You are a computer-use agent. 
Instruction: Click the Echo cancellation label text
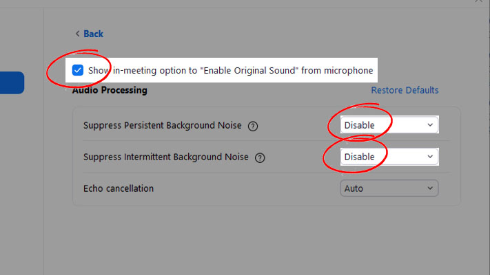(x=119, y=188)
